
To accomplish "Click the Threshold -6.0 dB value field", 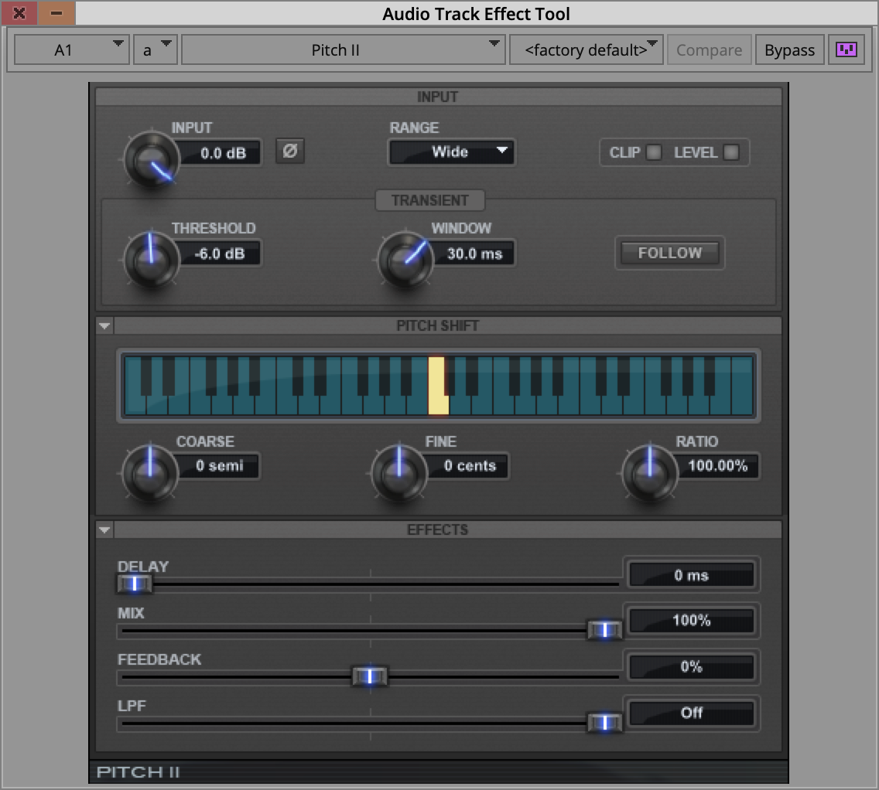I will pos(219,254).
